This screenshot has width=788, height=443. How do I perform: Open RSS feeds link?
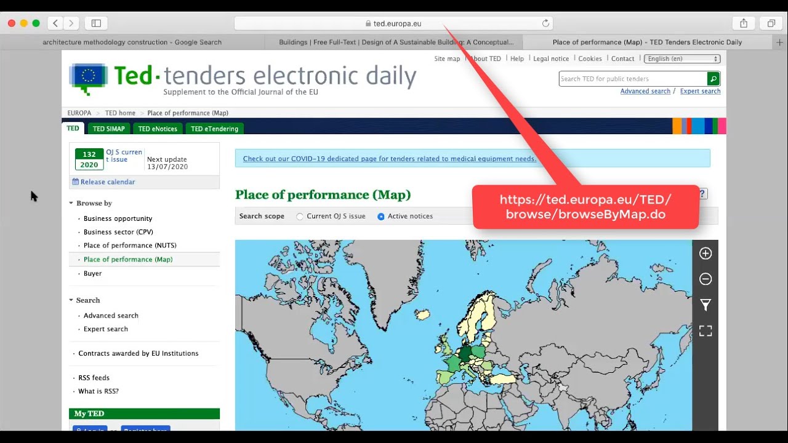(94, 378)
